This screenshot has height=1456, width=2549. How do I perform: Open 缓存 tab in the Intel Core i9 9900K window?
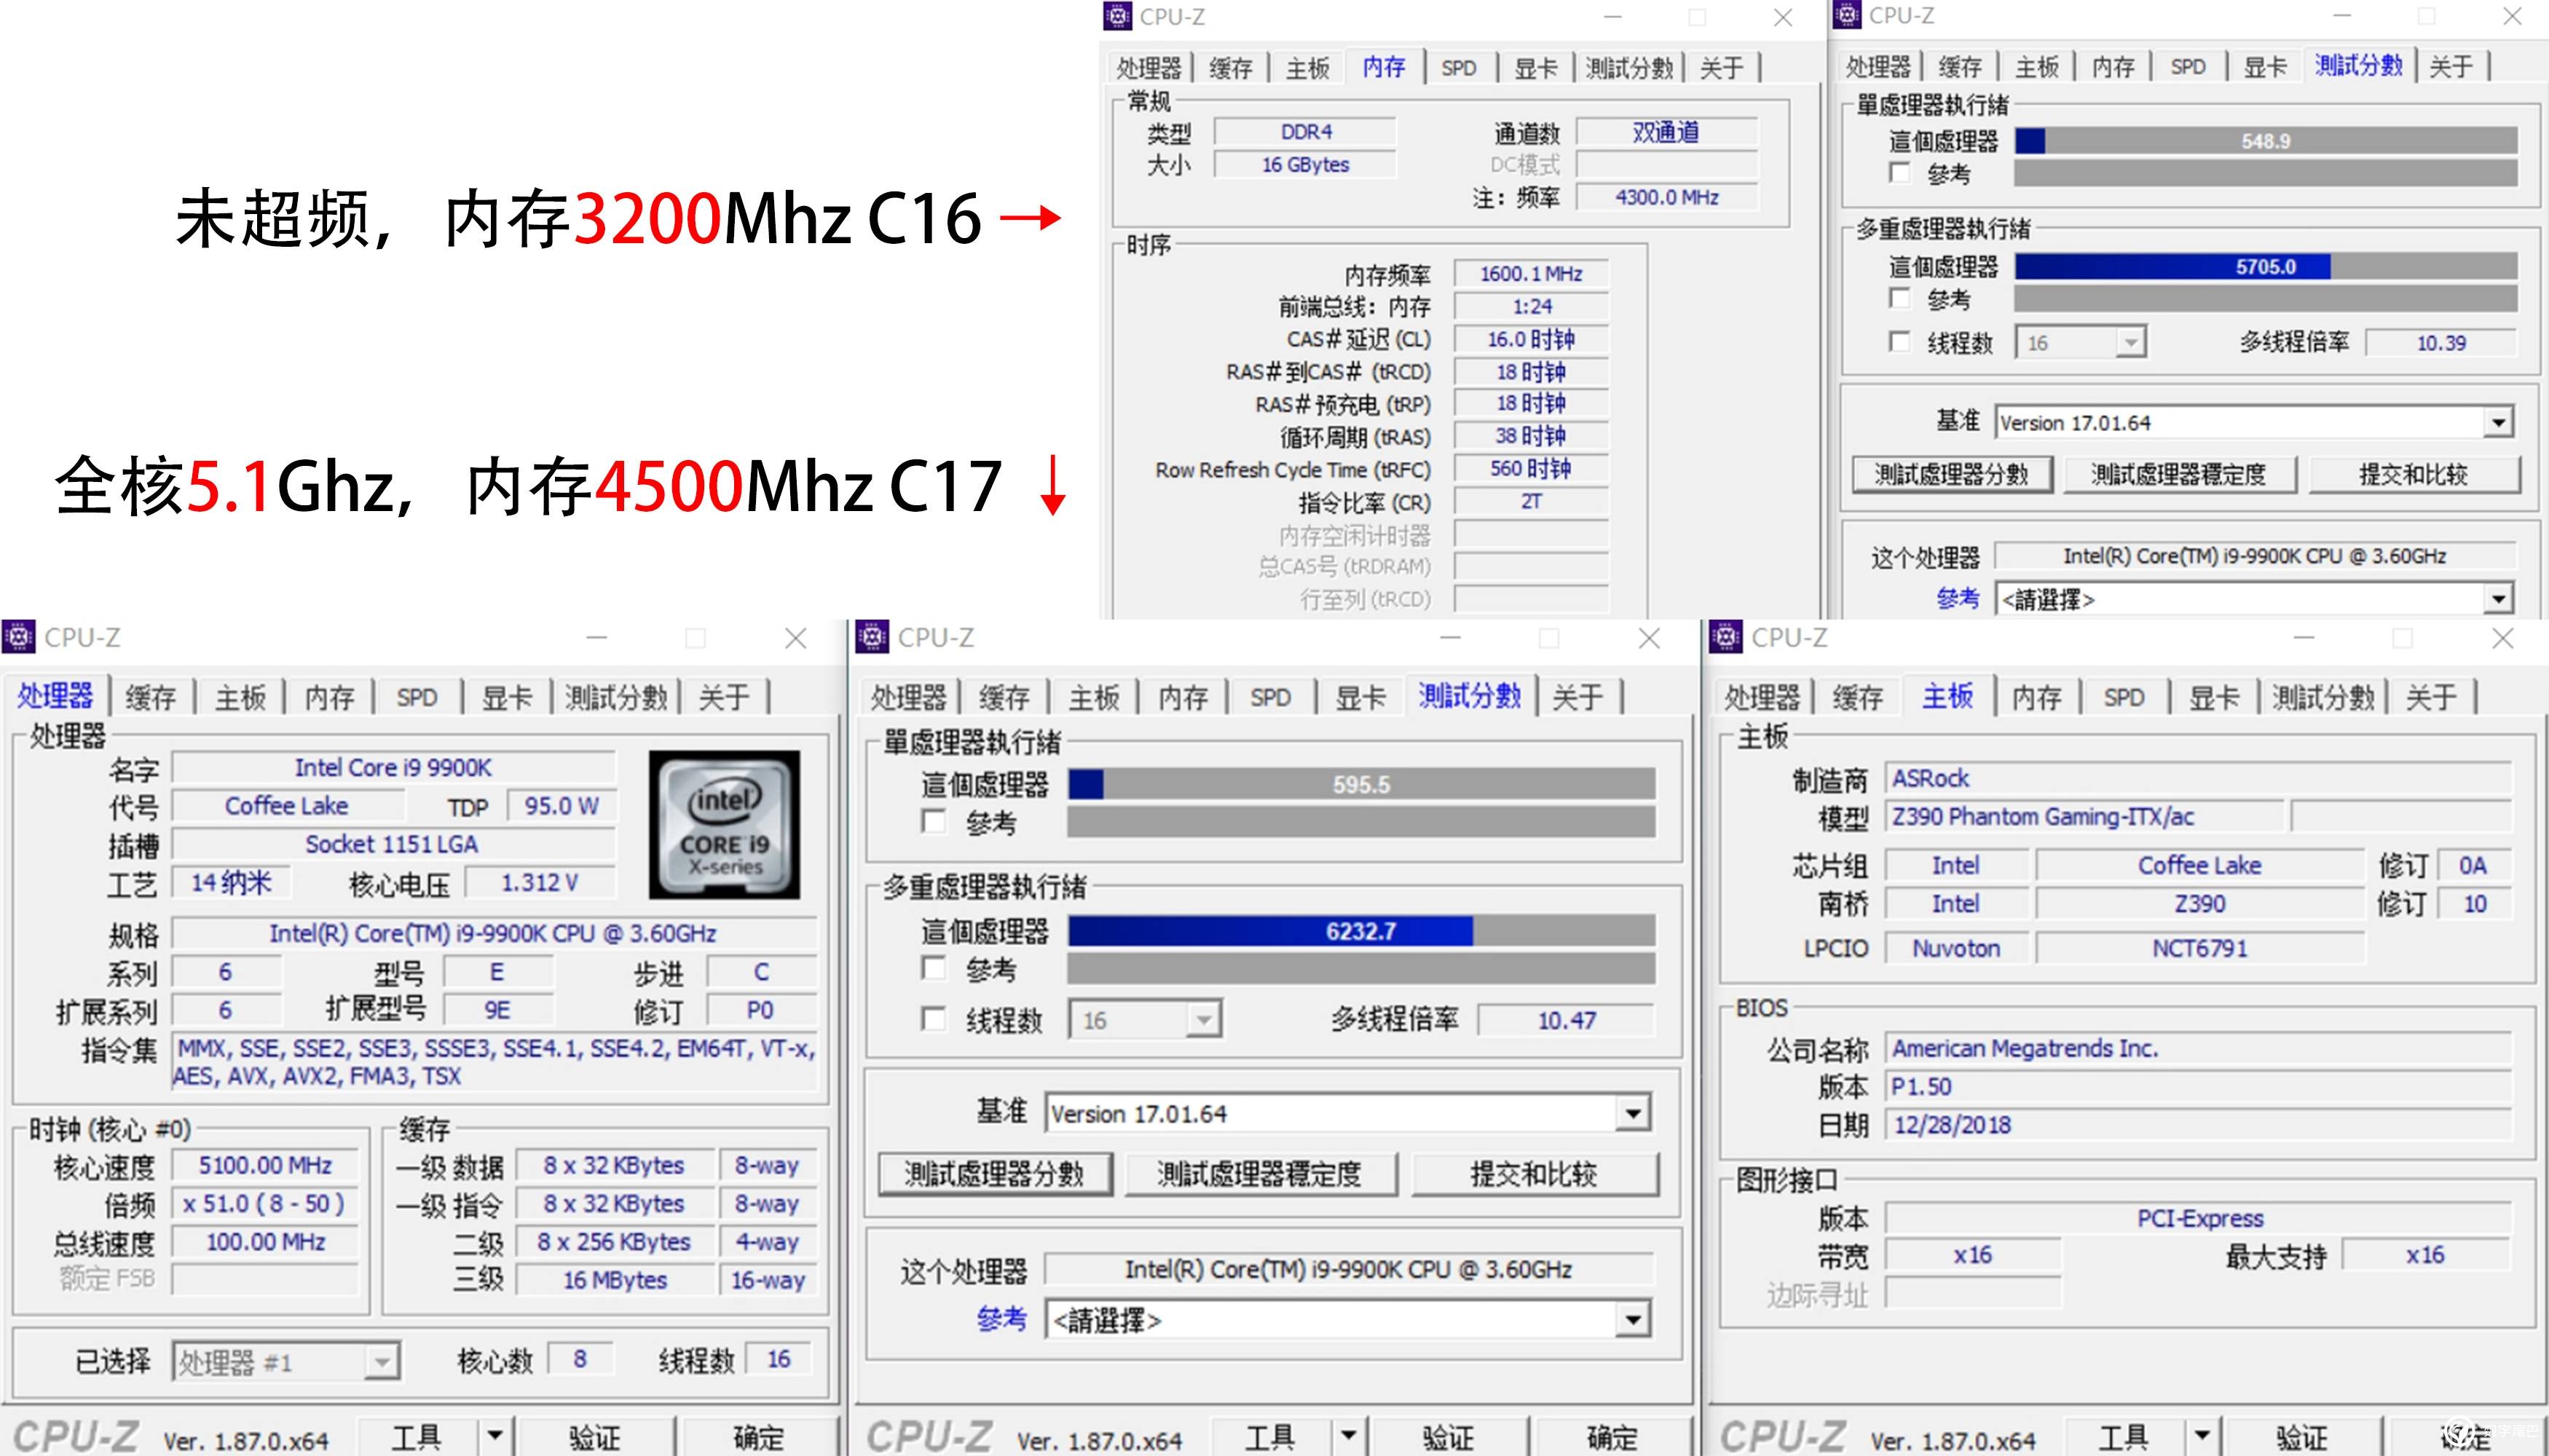(x=150, y=697)
